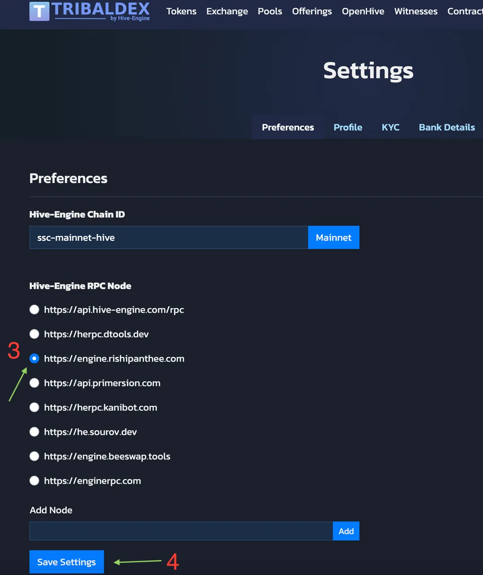Viewport: 483px width, 575px height.
Task: Select the enginerpc.com node radio
Action: (34, 481)
